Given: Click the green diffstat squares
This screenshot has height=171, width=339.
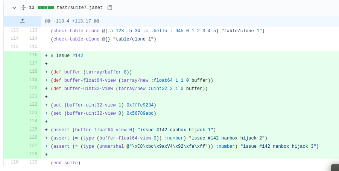Looking at the screenshot, I should click(x=46, y=7).
